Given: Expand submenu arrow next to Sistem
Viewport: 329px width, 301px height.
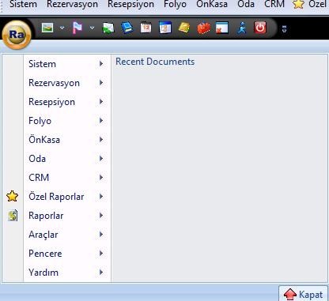Looking at the screenshot, I should 101,64.
